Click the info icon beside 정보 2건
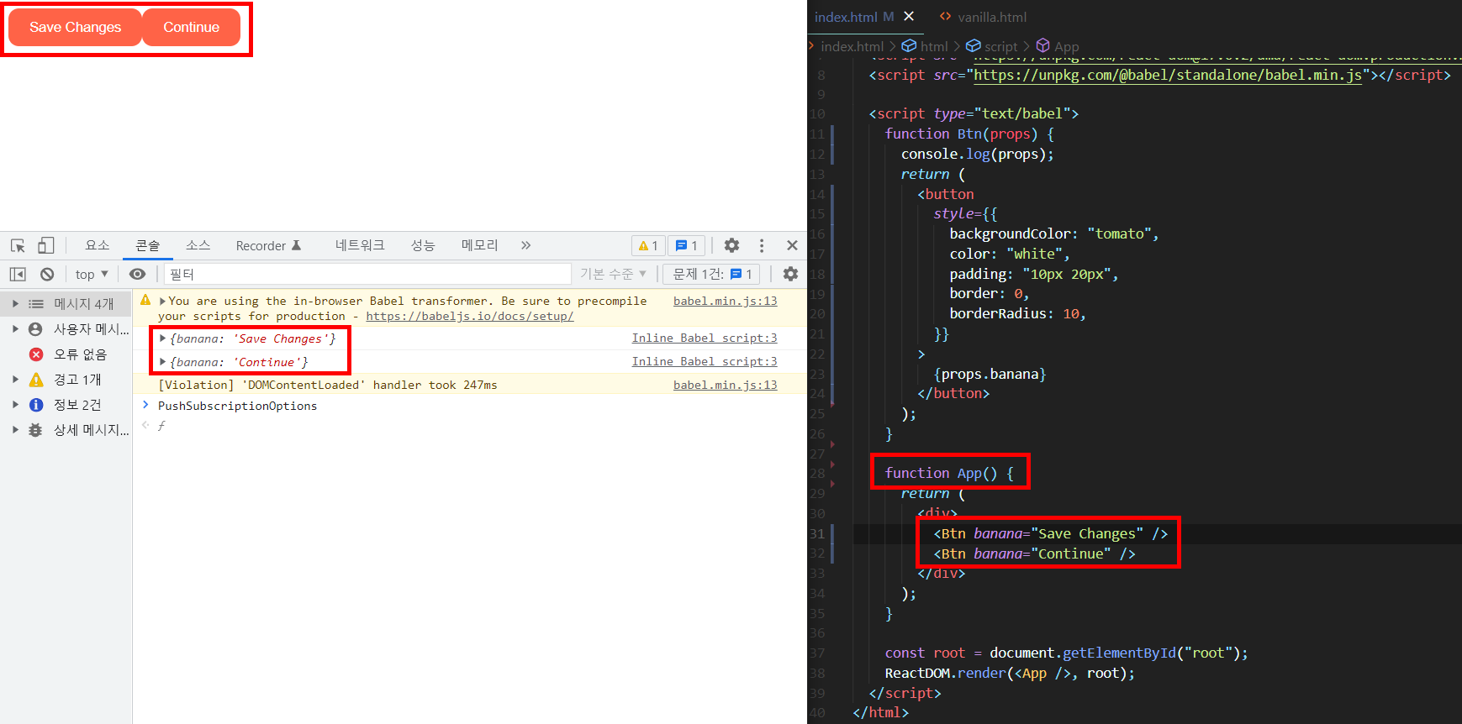 35,405
